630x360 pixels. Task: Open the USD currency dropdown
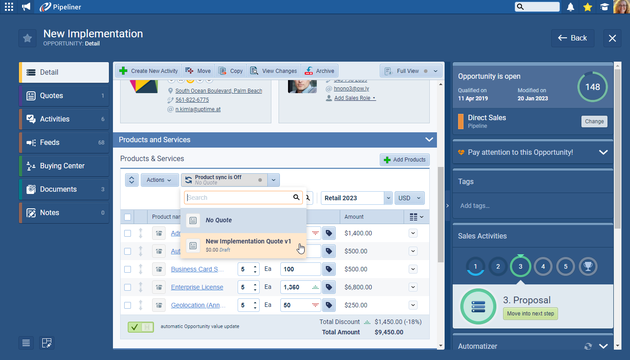409,198
